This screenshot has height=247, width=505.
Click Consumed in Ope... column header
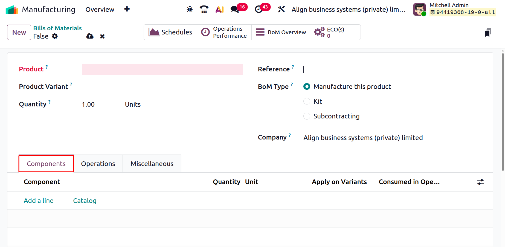pyautogui.click(x=409, y=182)
